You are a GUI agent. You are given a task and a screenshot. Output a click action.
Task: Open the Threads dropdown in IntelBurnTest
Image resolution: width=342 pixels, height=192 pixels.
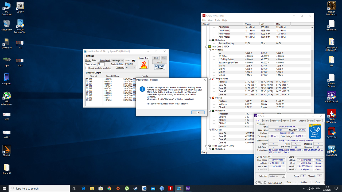tap(130, 67)
